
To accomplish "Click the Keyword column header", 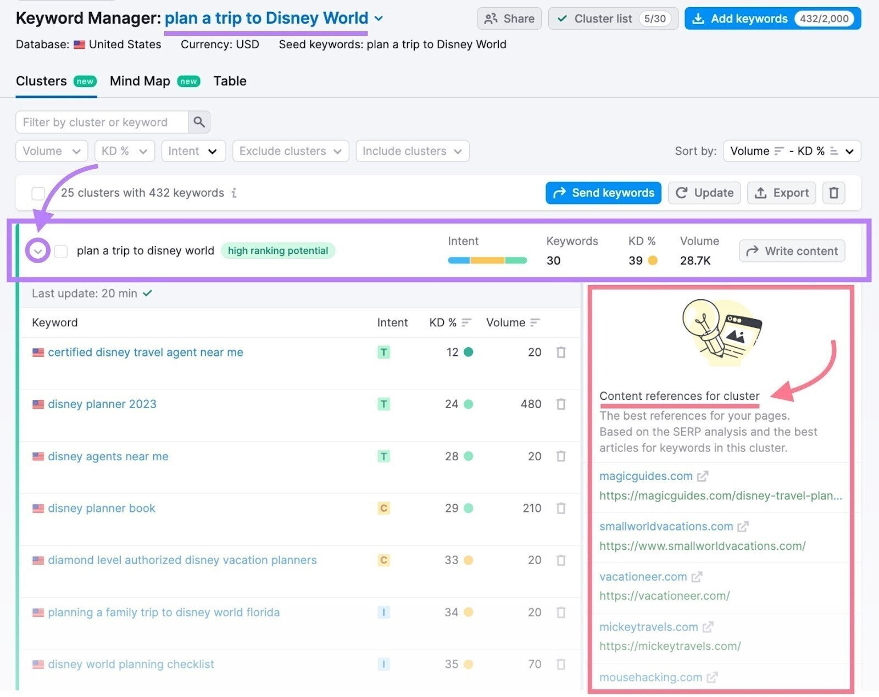I will coord(55,322).
